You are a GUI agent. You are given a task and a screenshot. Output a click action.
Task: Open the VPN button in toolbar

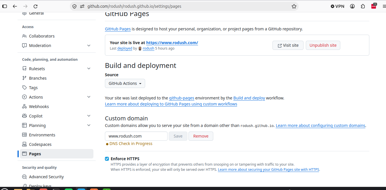point(337,6)
